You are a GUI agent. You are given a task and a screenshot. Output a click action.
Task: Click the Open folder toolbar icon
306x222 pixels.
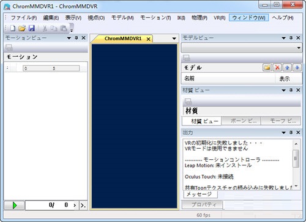(22, 28)
